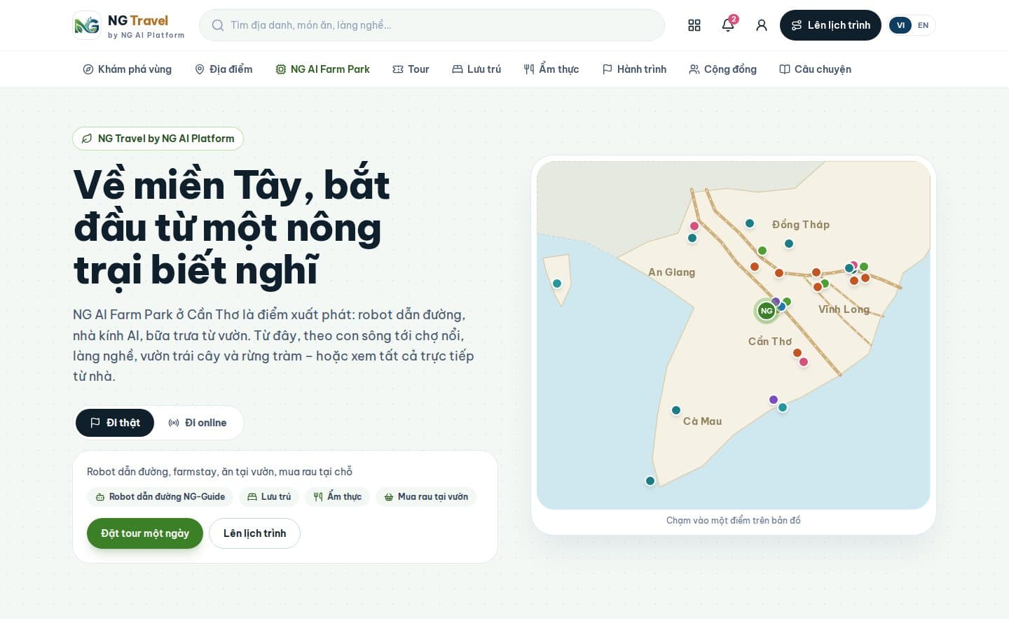Click the pin icon beside Địa điểm

click(x=200, y=69)
